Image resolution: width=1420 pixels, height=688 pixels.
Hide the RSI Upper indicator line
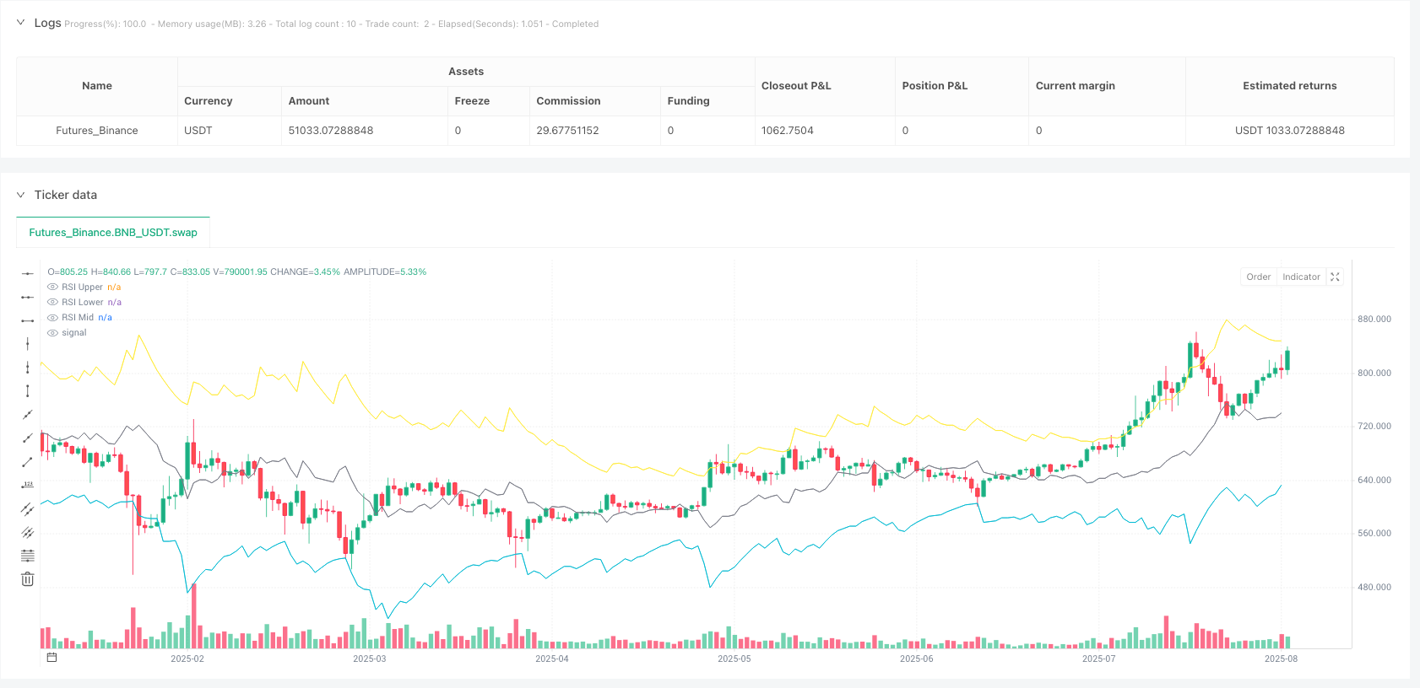click(53, 288)
